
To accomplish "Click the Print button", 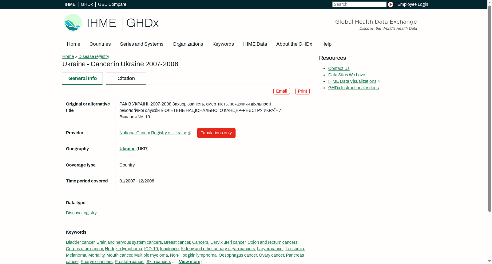I will pyautogui.click(x=302, y=91).
